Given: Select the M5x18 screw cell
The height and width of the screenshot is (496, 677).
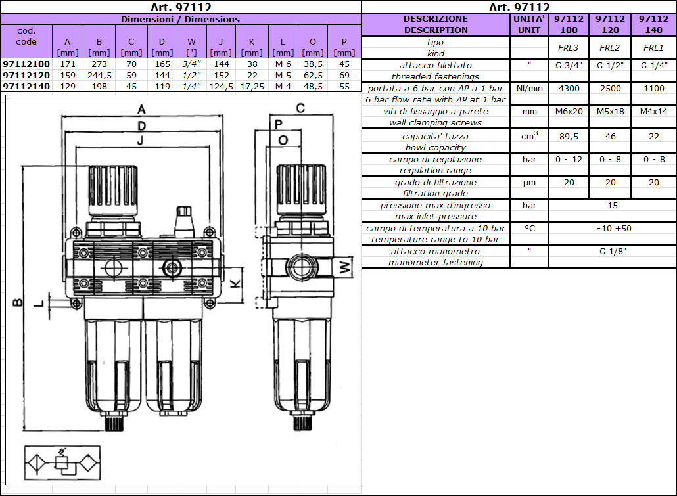Looking at the screenshot, I should pos(610,112).
